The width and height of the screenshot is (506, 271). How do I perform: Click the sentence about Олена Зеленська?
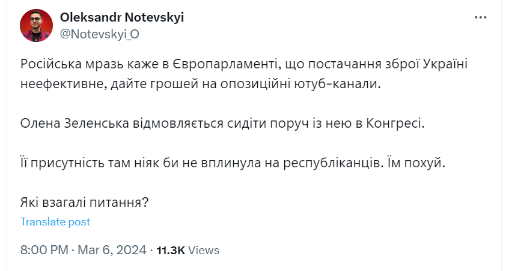coord(222,124)
